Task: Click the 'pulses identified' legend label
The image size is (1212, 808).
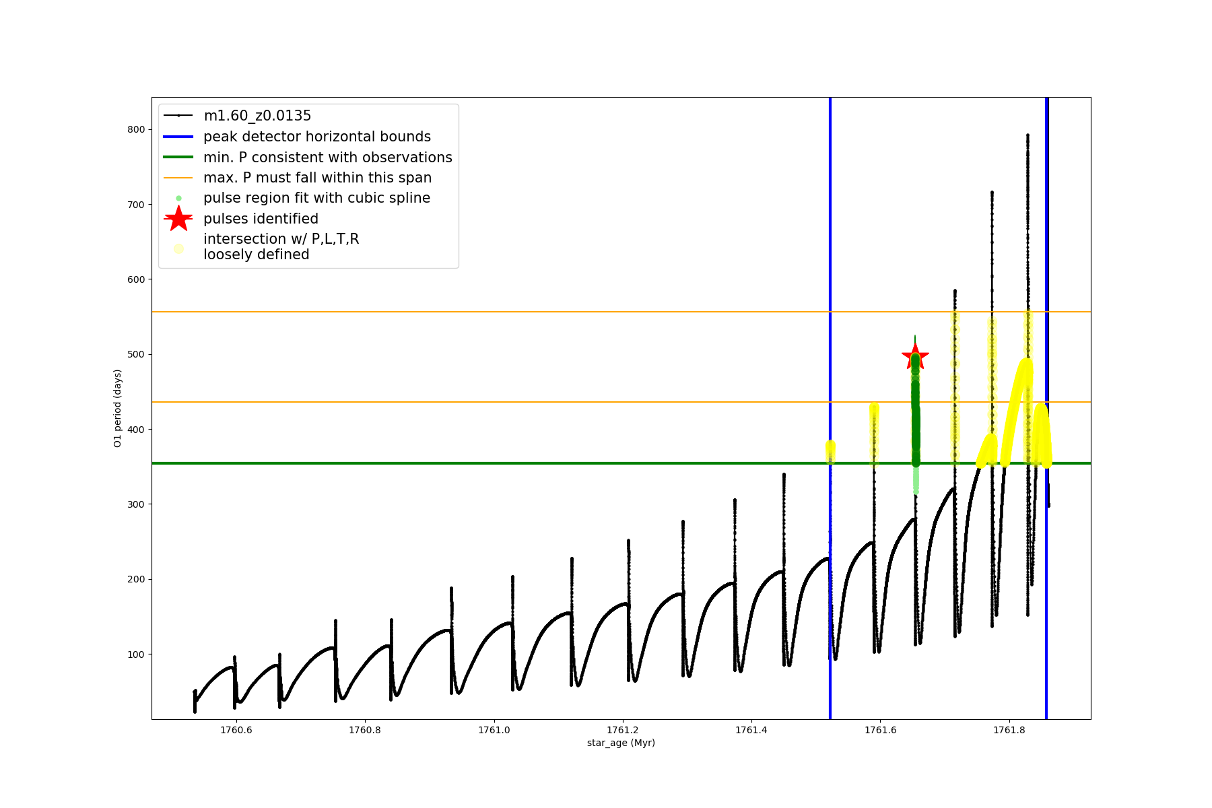Action: coord(261,219)
